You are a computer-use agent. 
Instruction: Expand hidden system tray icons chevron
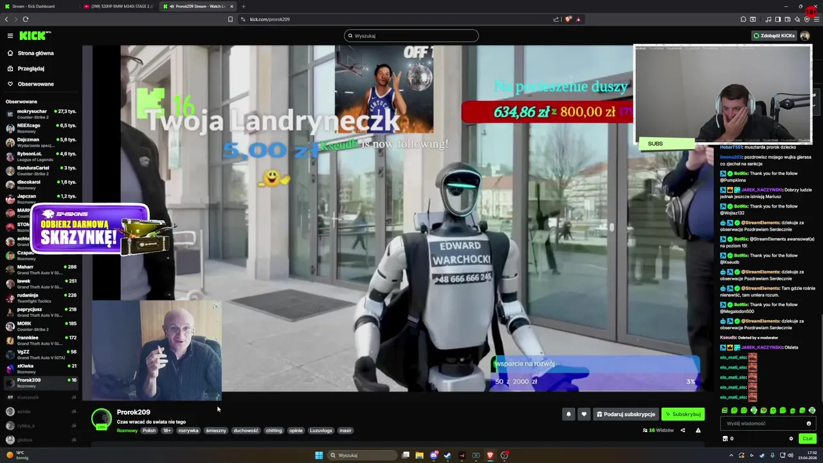(731, 455)
